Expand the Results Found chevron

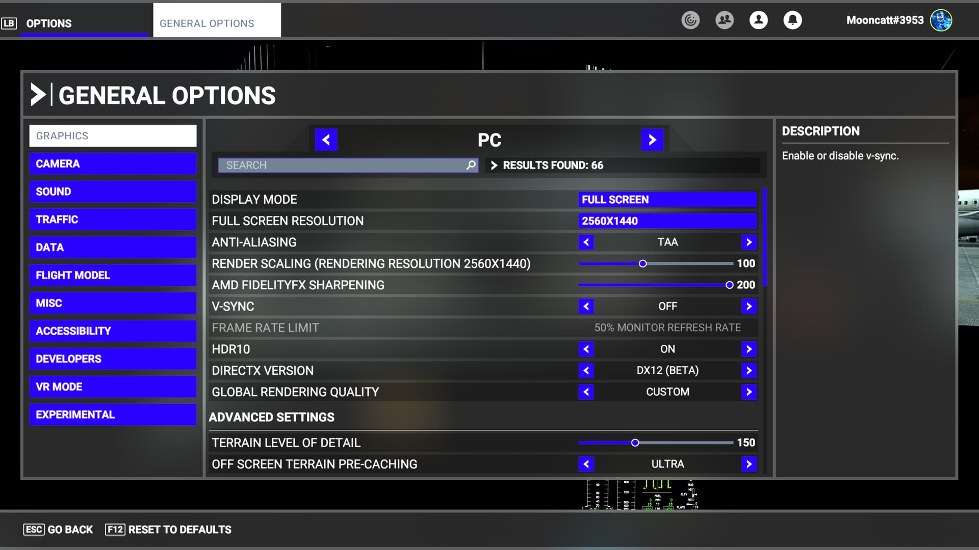[x=494, y=165]
